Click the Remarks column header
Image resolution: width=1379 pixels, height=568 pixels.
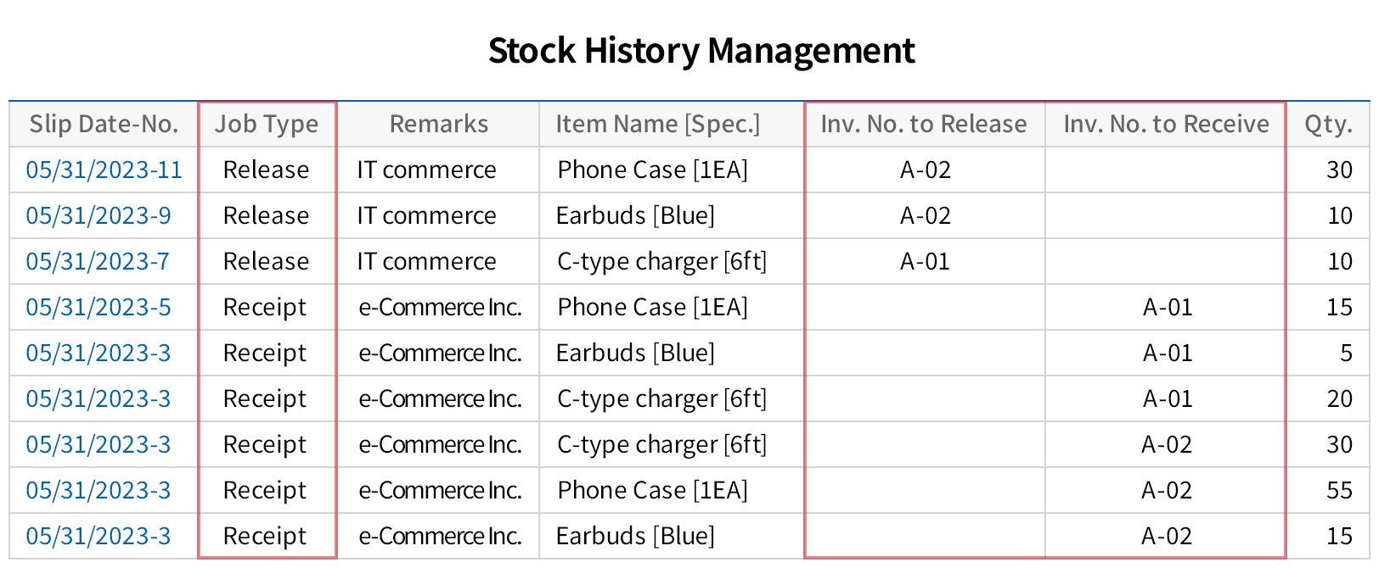pos(438,124)
